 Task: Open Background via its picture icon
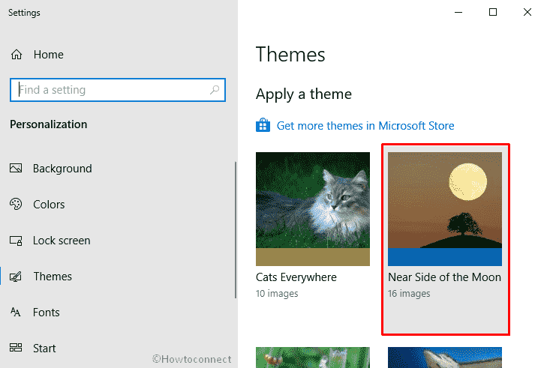[x=17, y=169]
